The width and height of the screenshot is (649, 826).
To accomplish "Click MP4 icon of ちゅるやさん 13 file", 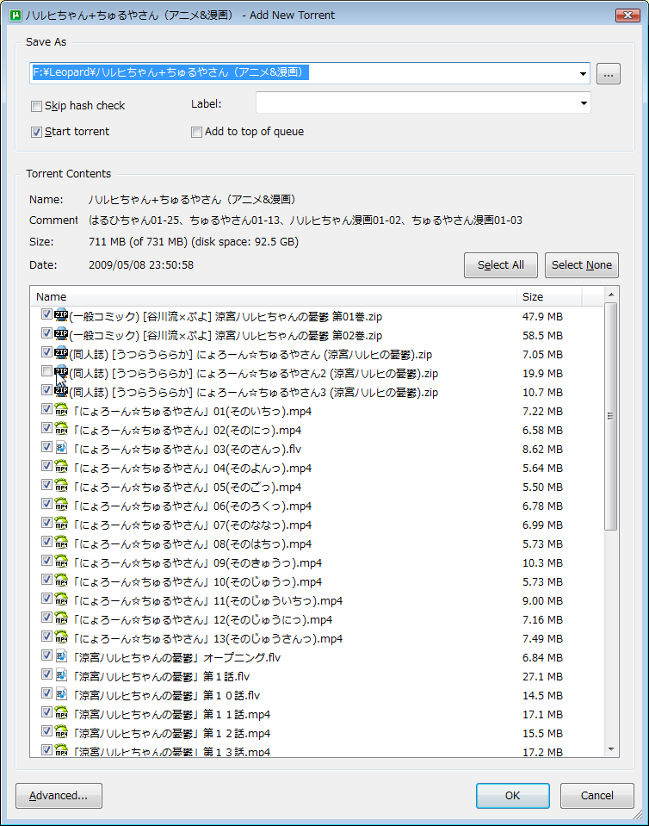I will coord(61,638).
